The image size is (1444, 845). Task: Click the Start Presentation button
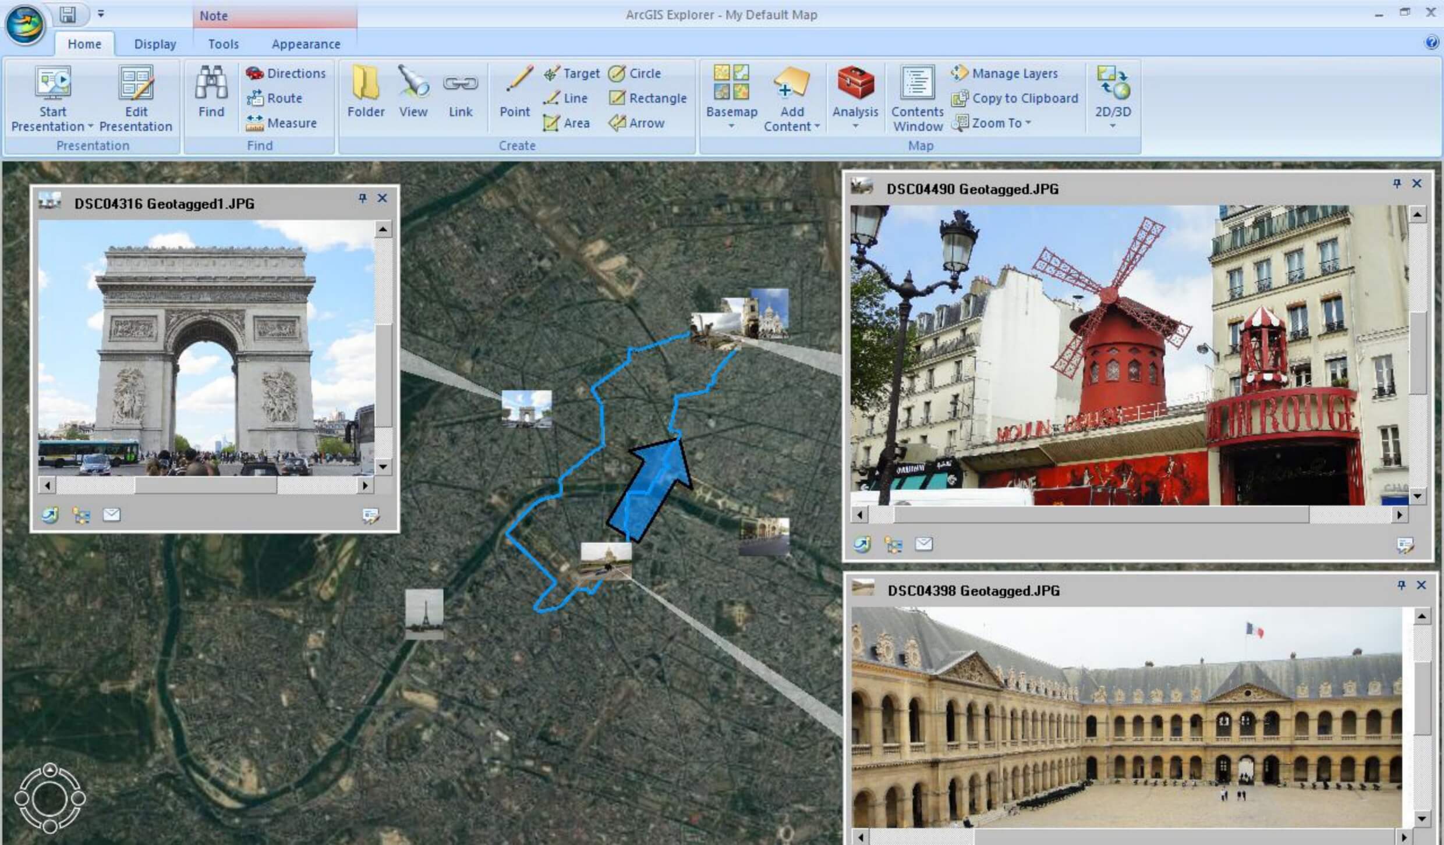pyautogui.click(x=52, y=99)
